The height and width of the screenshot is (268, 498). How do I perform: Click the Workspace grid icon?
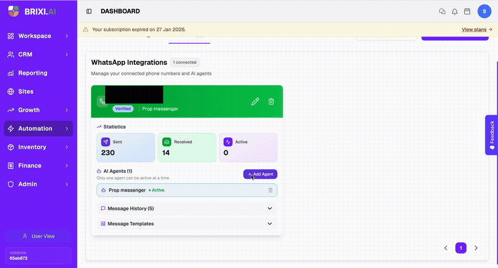tap(11, 36)
